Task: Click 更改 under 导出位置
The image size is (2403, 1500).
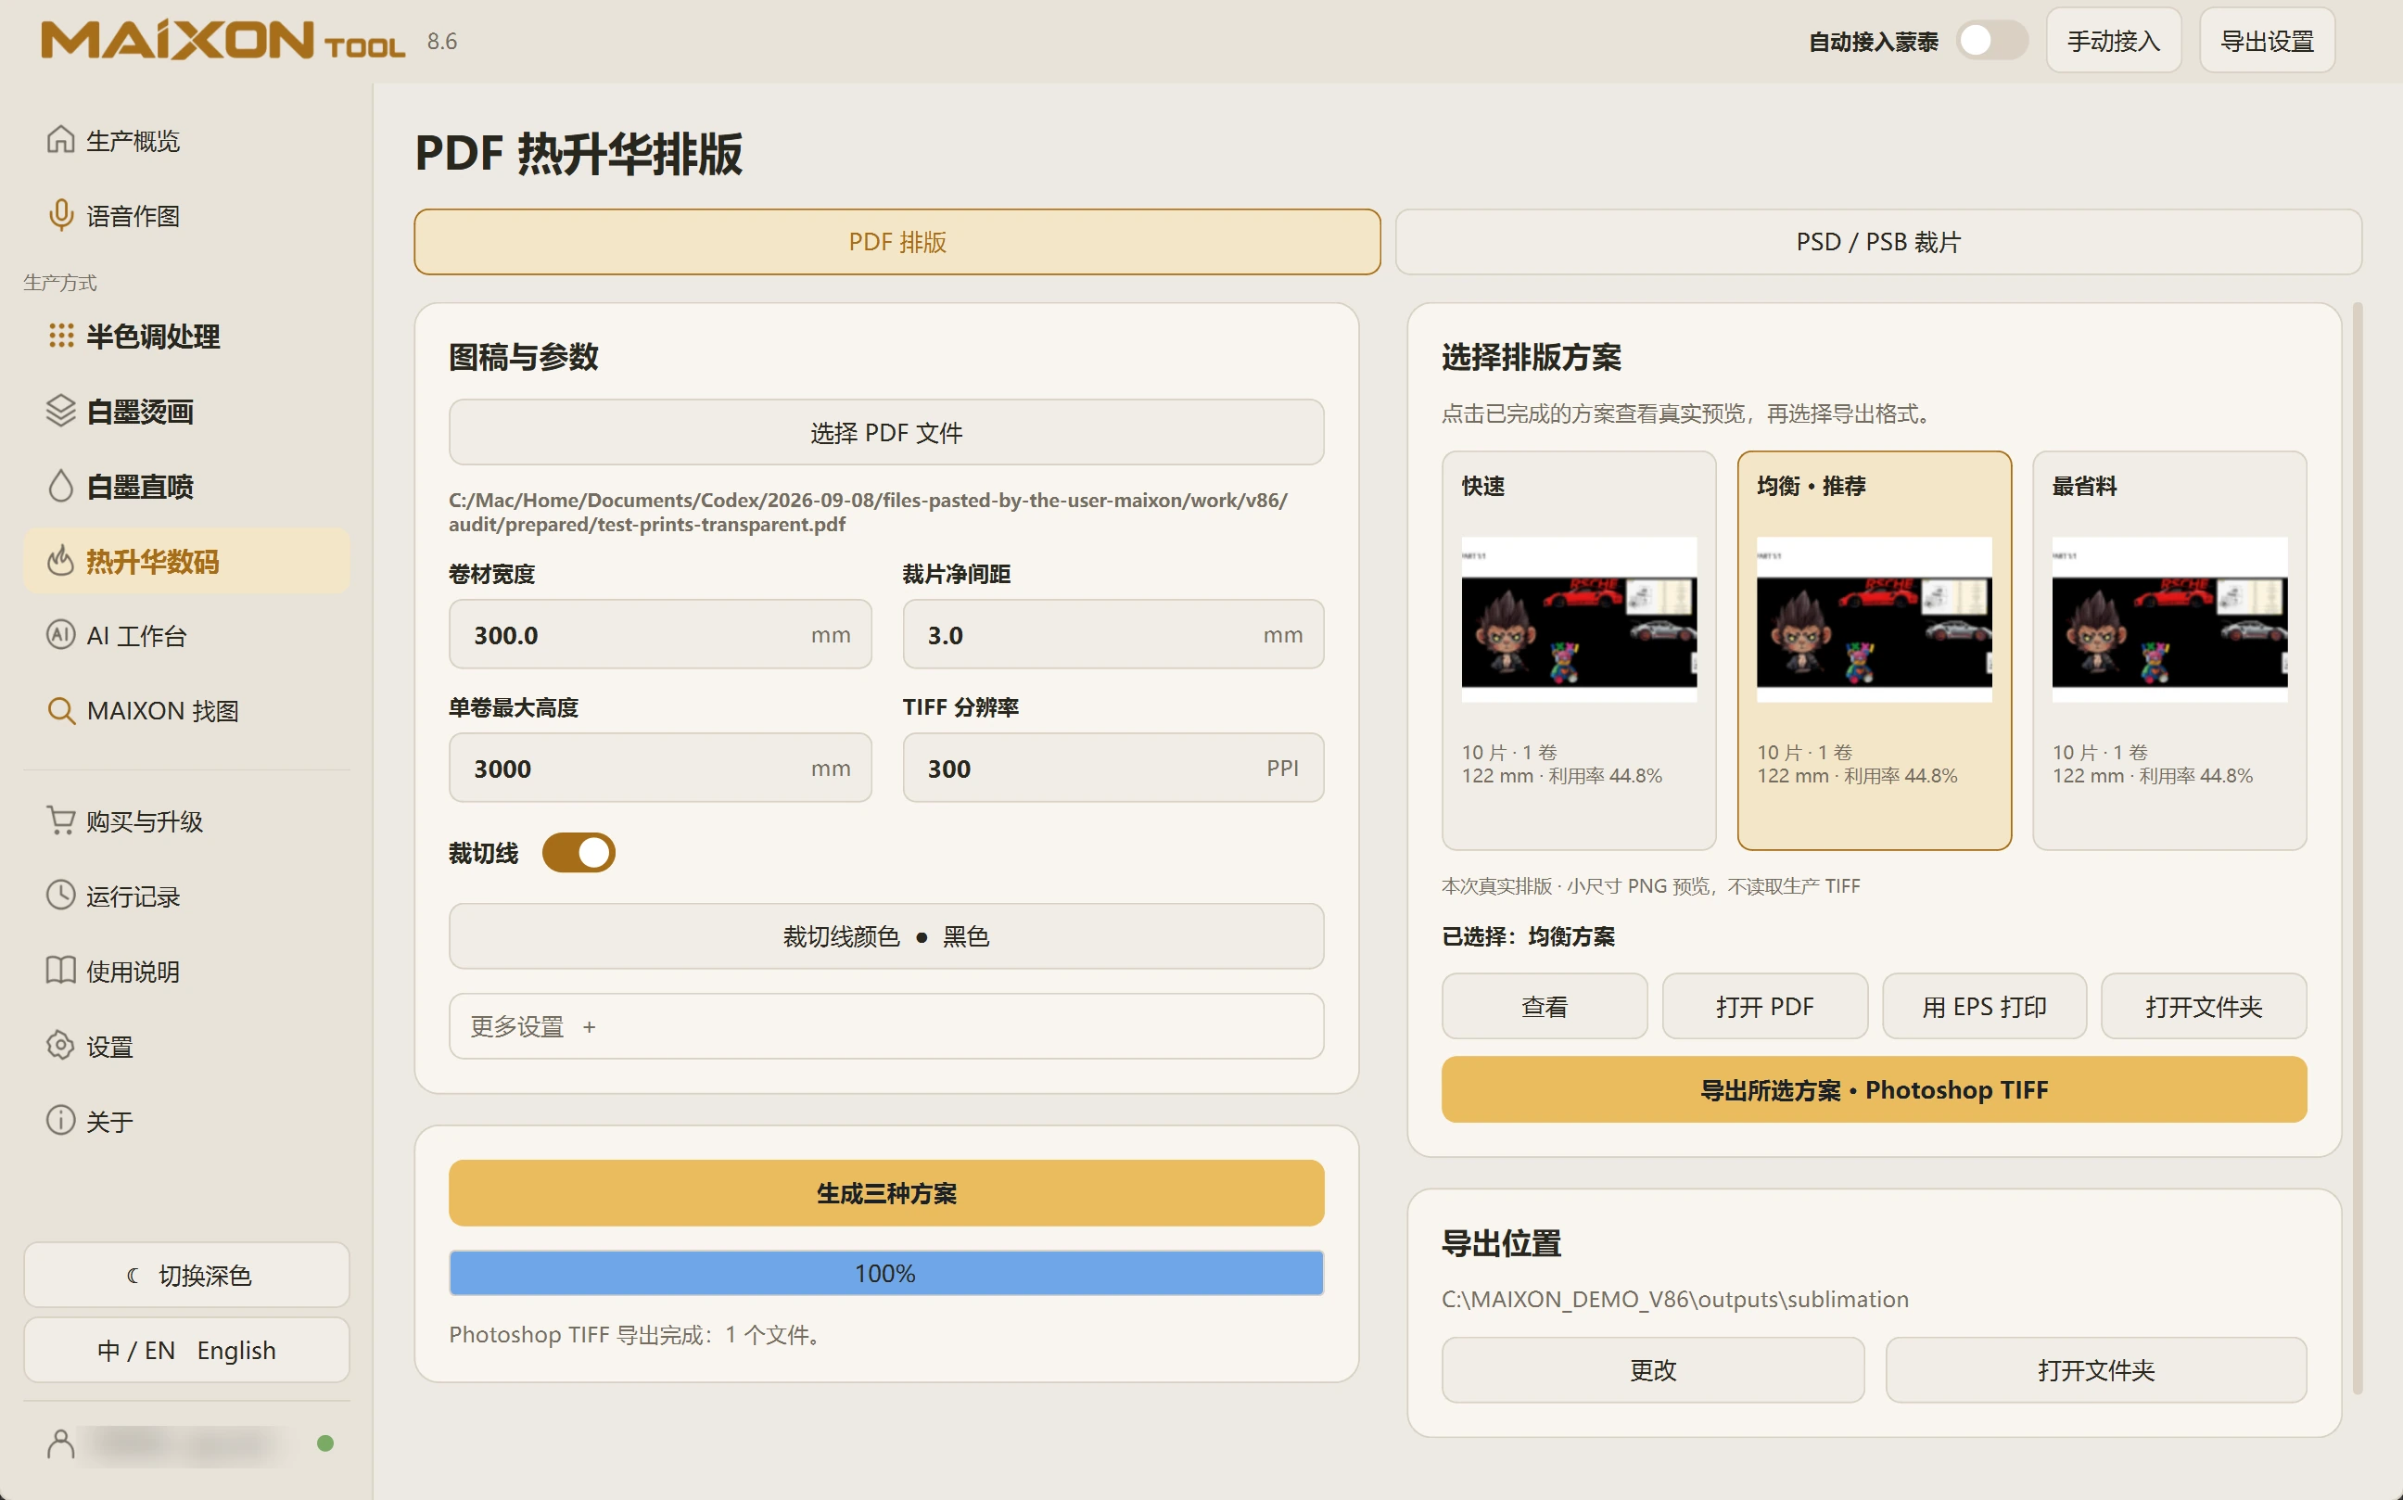Action: [1653, 1370]
